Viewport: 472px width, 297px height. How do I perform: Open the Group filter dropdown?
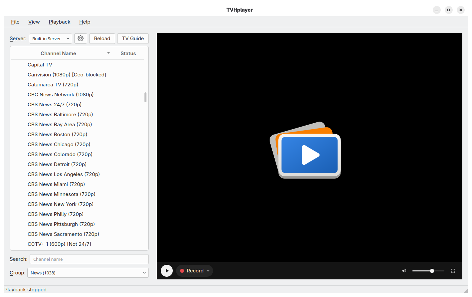pos(88,273)
